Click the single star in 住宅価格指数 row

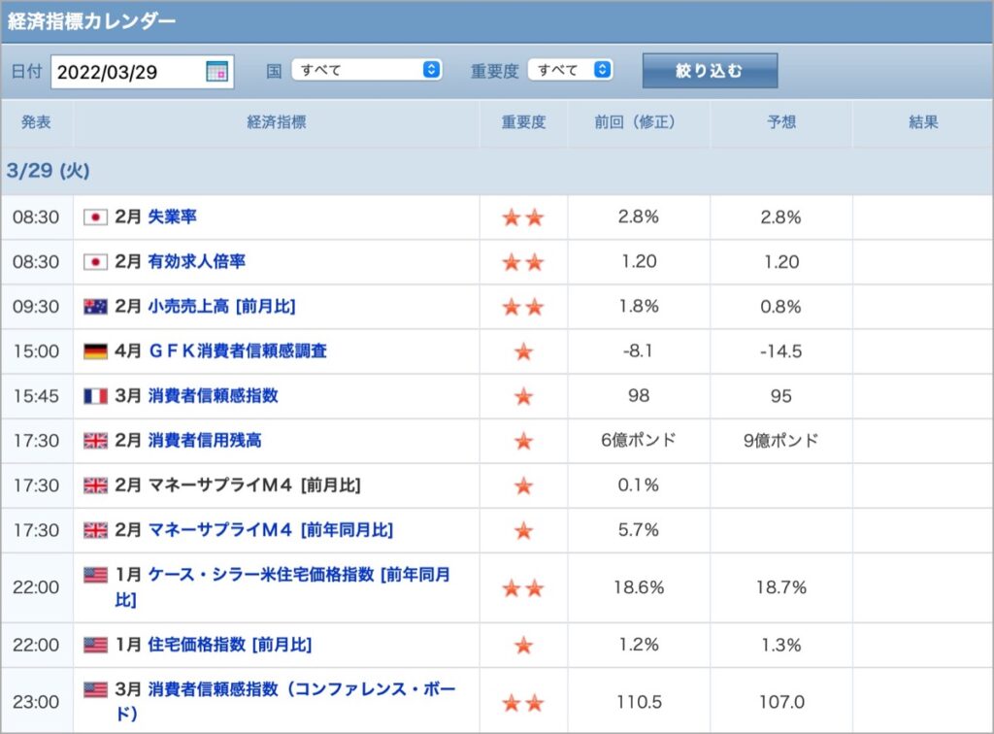523,646
